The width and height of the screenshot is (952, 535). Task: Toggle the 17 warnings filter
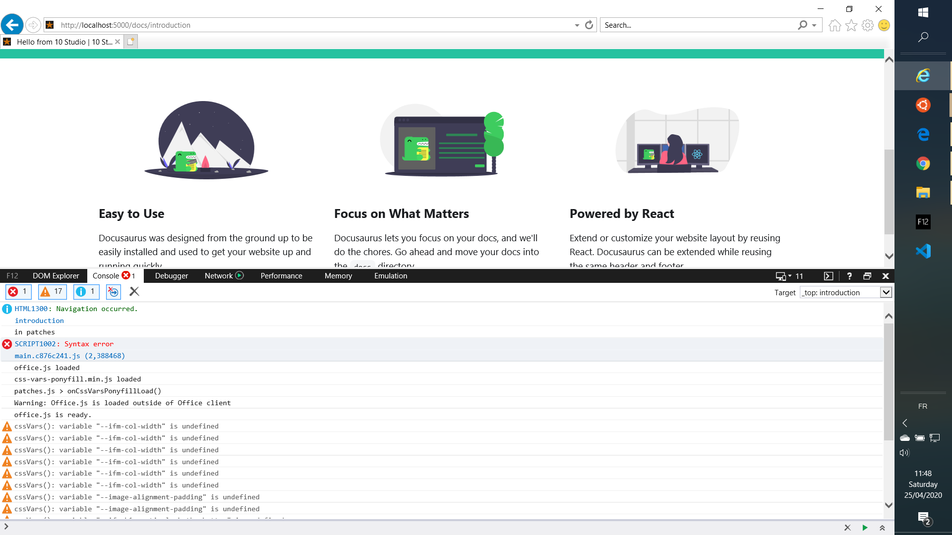52,292
